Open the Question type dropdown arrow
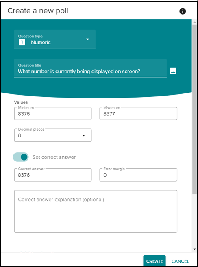The height and width of the screenshot is (267, 198). [x=87, y=39]
